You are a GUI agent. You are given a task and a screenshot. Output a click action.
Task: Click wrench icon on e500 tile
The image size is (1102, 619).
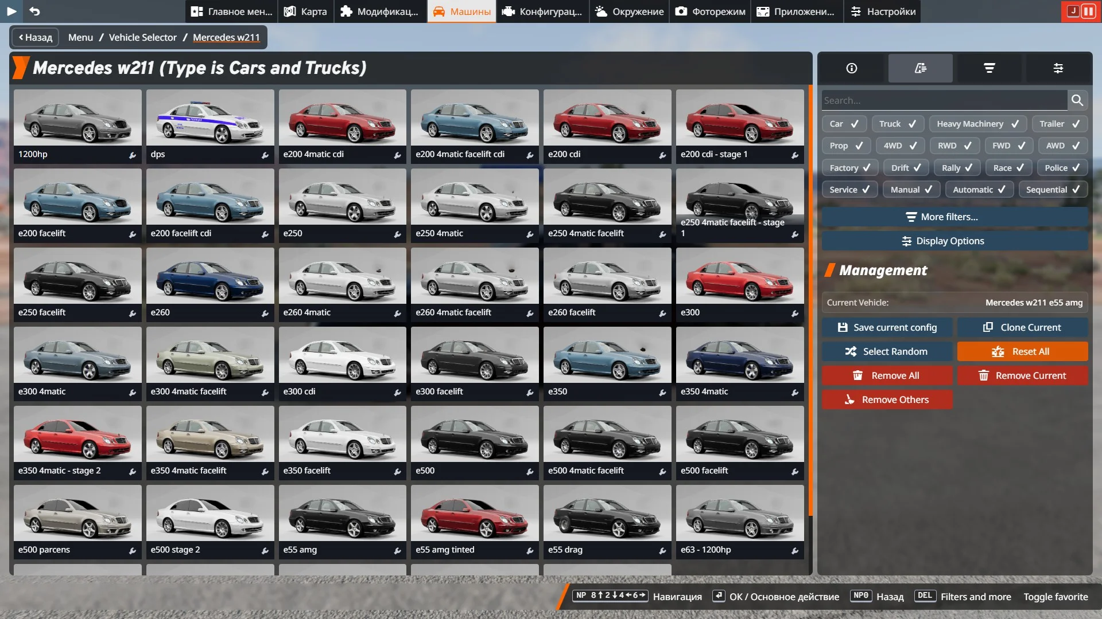pyautogui.click(x=530, y=471)
